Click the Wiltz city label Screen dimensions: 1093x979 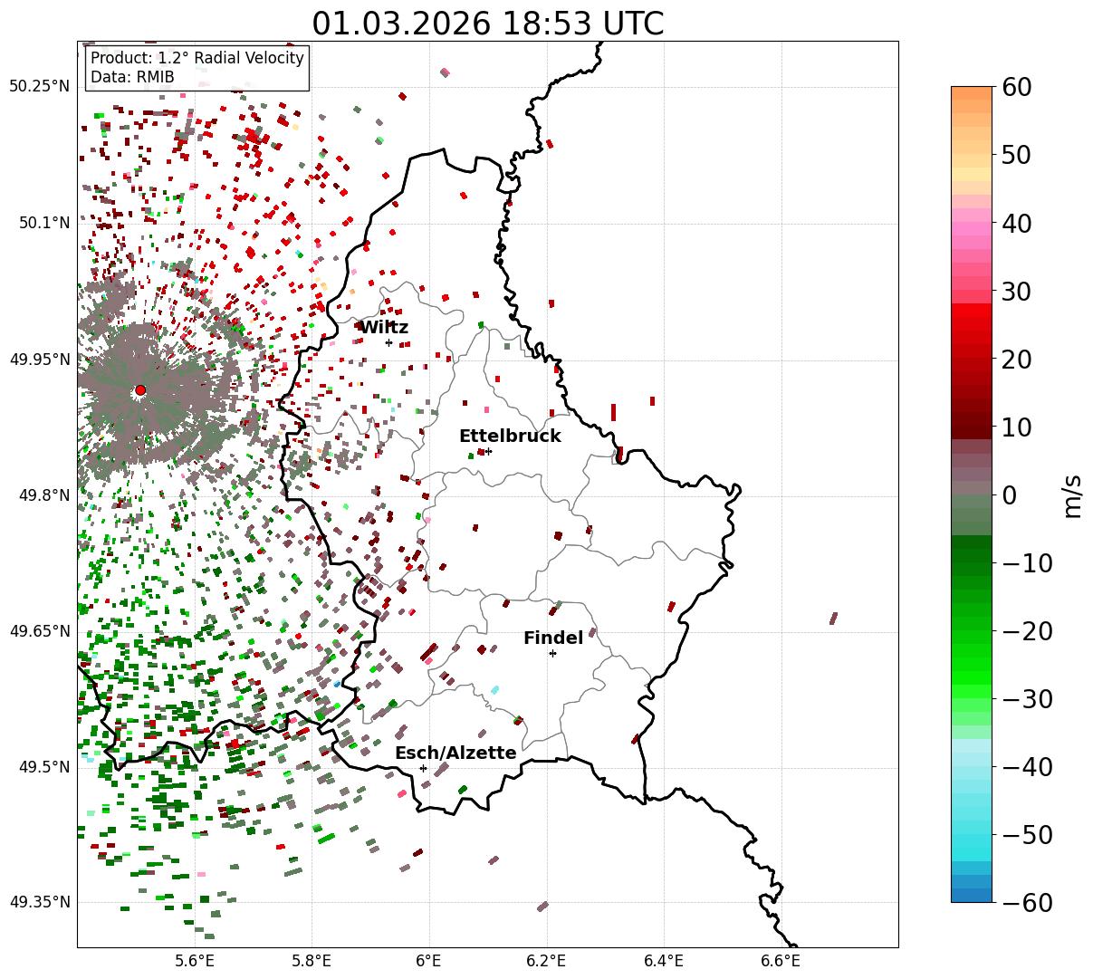tap(384, 328)
